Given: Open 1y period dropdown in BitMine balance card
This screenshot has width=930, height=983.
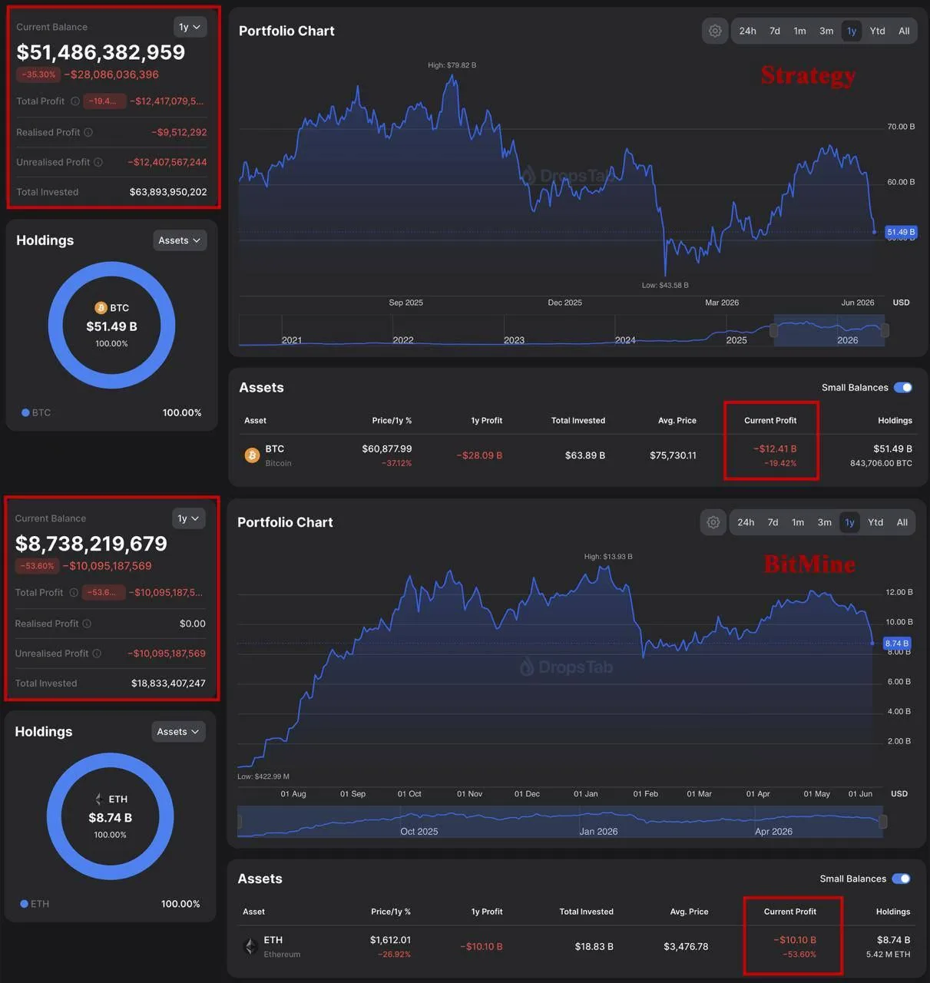Looking at the screenshot, I should coord(188,518).
